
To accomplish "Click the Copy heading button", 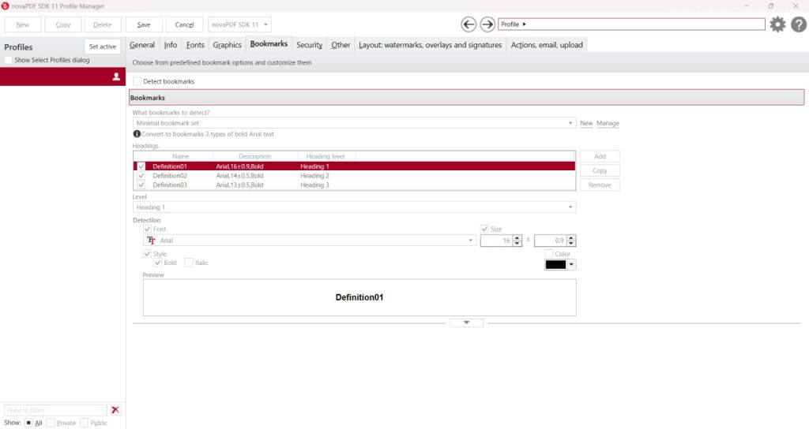I will click(x=600, y=170).
